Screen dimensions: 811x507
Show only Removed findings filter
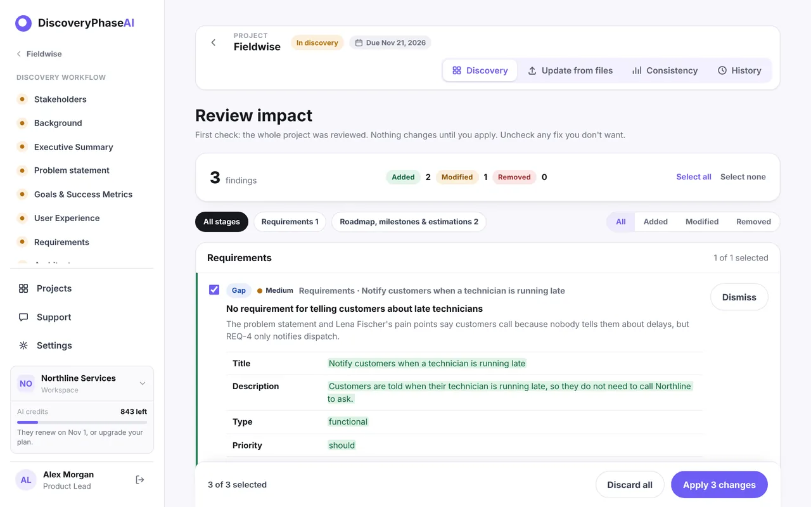coord(753,222)
